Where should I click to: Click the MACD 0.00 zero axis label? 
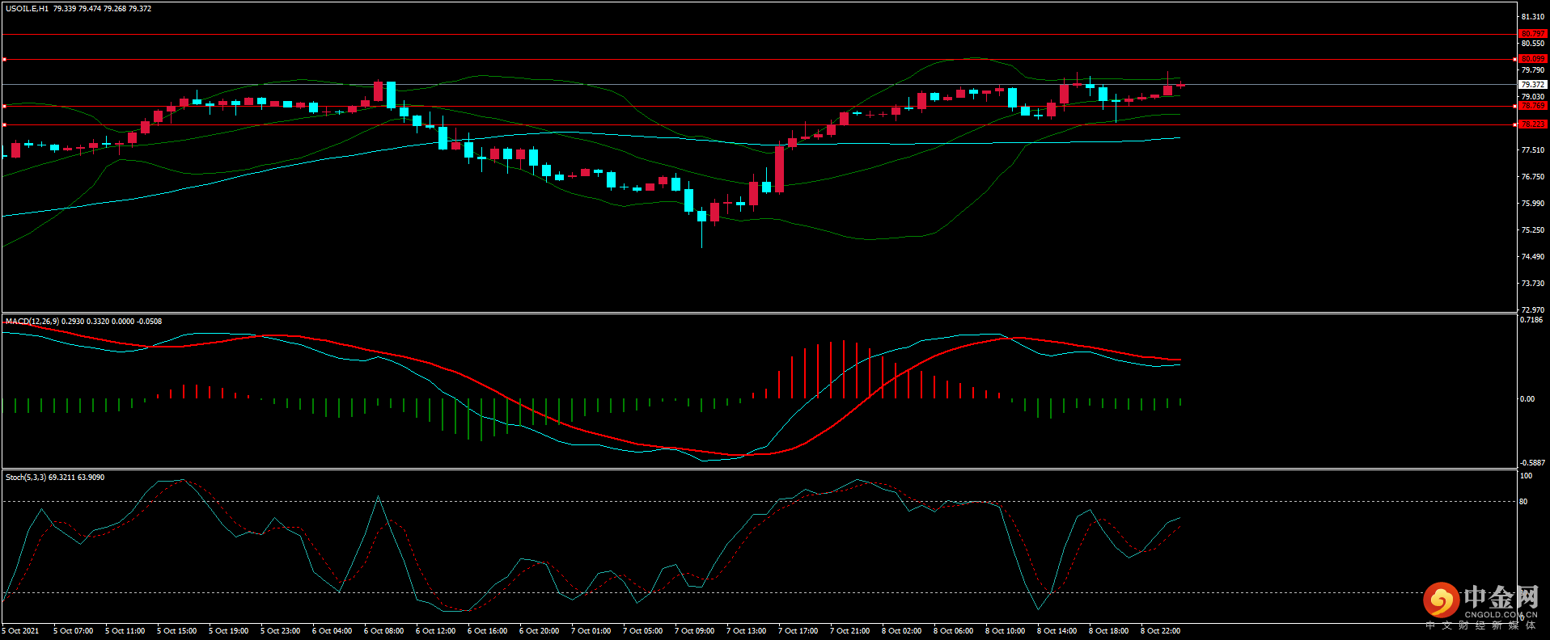coord(1527,399)
